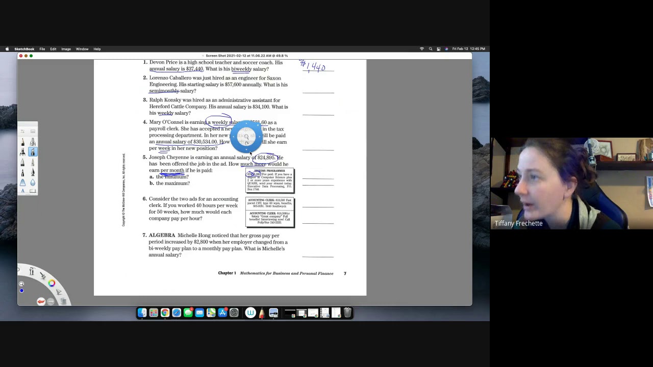Open Maps from the dock
This screenshot has height=367, width=653.
[x=211, y=312]
